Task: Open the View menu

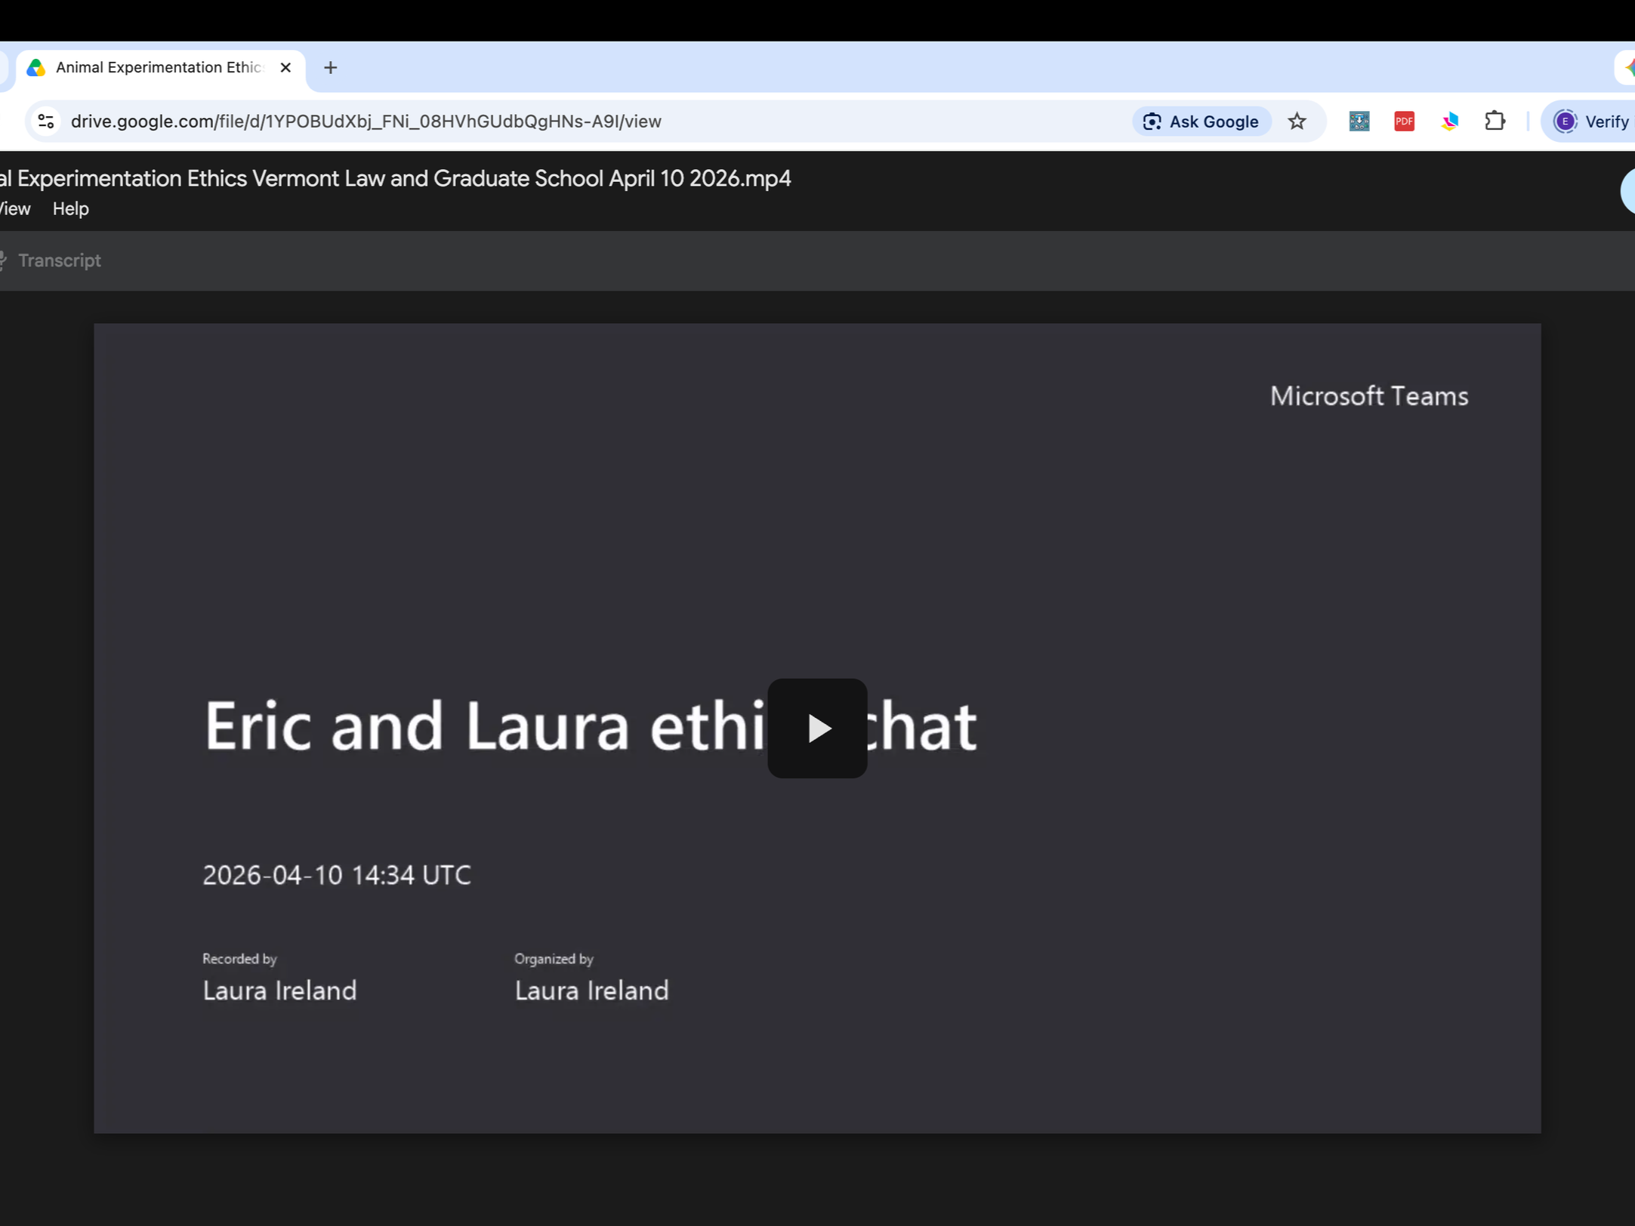Action: pos(15,209)
